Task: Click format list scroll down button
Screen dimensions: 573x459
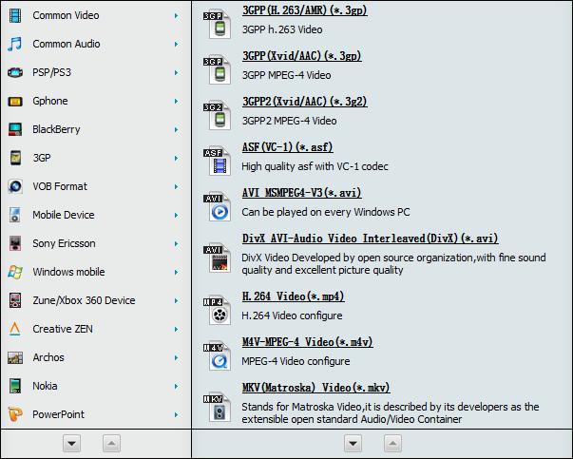Action: point(353,444)
